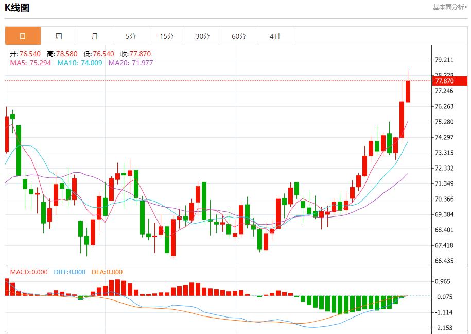Image resolution: width=471 pixels, height=334 pixels.
Task: Switch to the 周 weekly tab
Action: click(x=59, y=36)
